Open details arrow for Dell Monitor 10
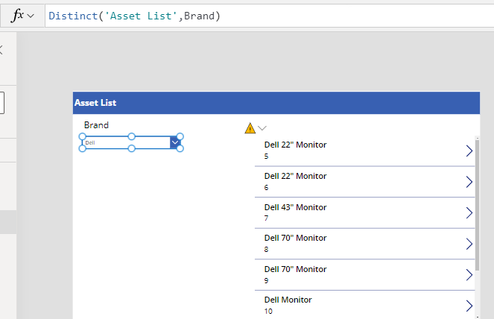494x319 pixels. point(469,306)
